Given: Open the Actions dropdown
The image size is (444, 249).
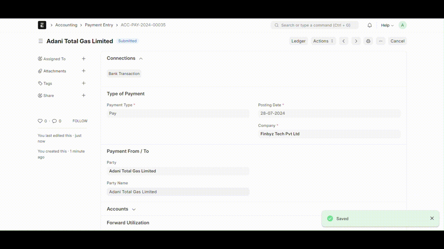Looking at the screenshot, I should tap(323, 41).
